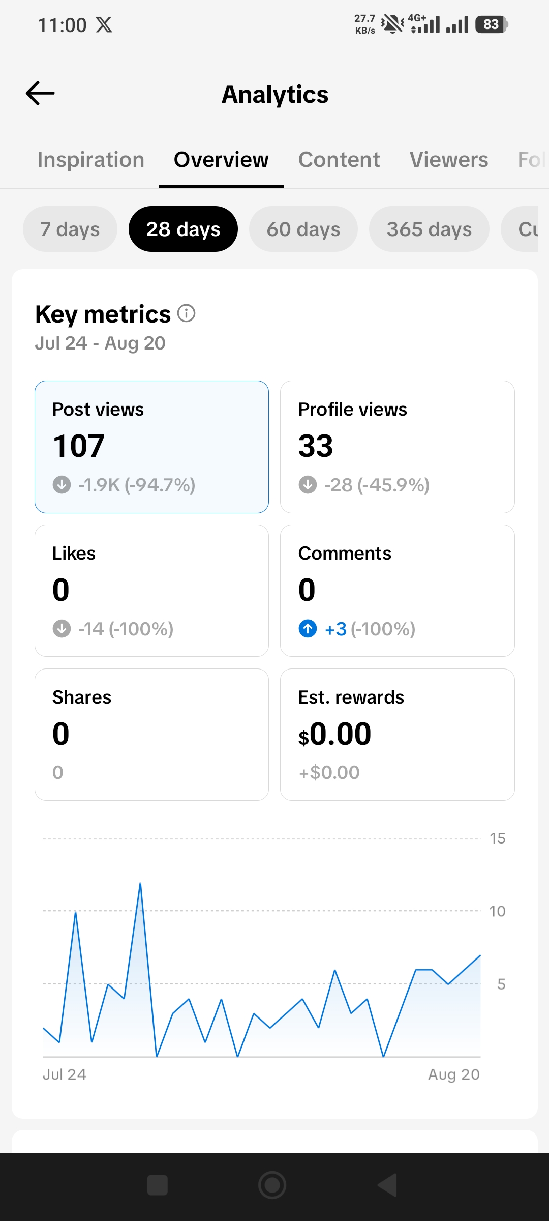Open the Est. rewards metric card
The image size is (549, 1221).
[x=398, y=735]
